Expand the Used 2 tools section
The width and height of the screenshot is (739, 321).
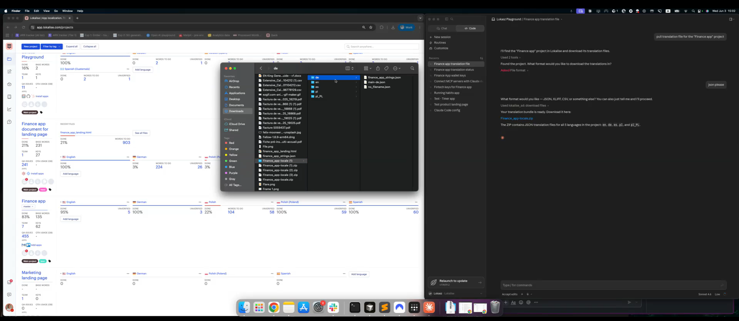click(x=510, y=57)
